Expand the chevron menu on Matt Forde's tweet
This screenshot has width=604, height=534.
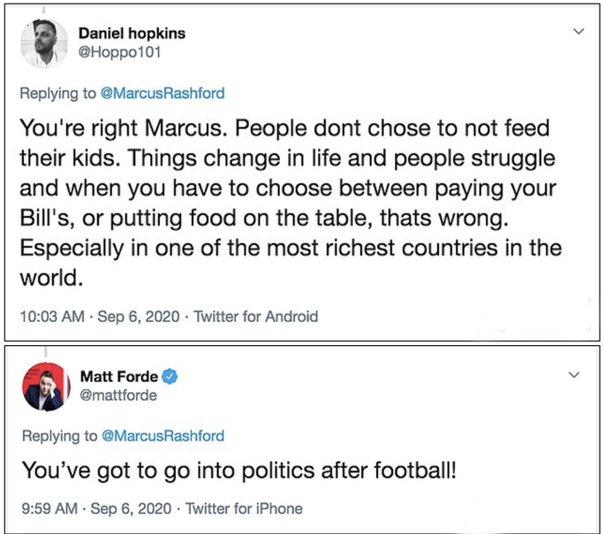(x=578, y=376)
